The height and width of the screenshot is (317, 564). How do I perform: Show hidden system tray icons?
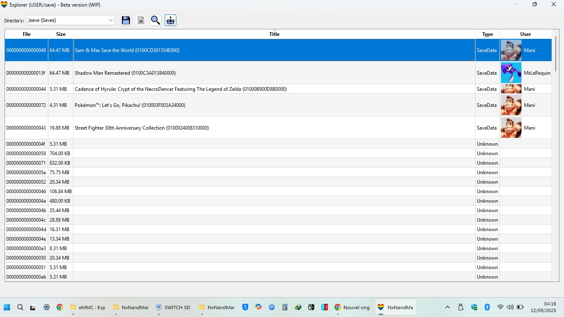click(448, 307)
